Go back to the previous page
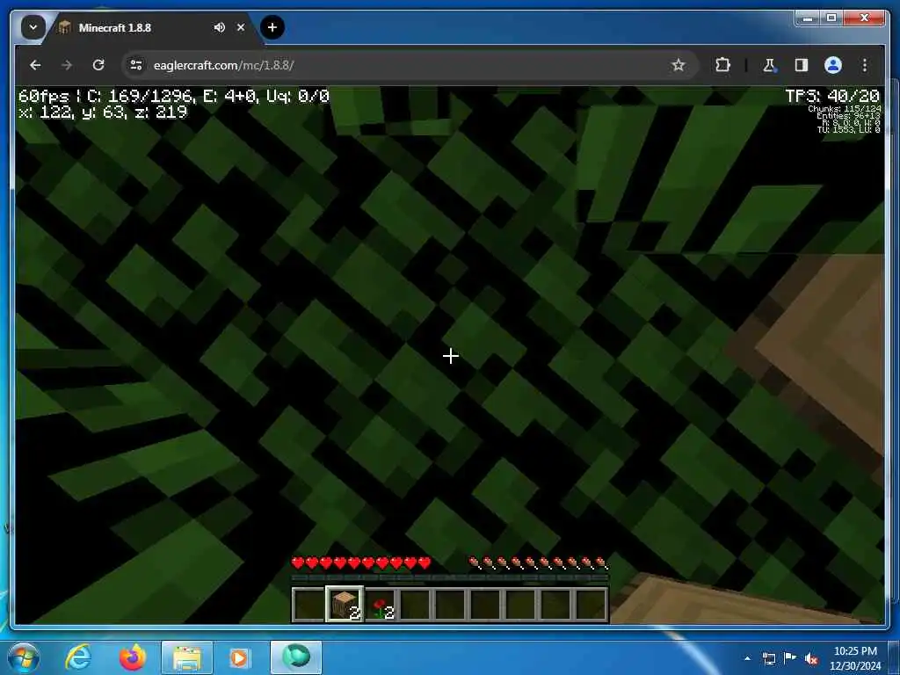Screen dimensions: 900x675 click(x=35, y=65)
